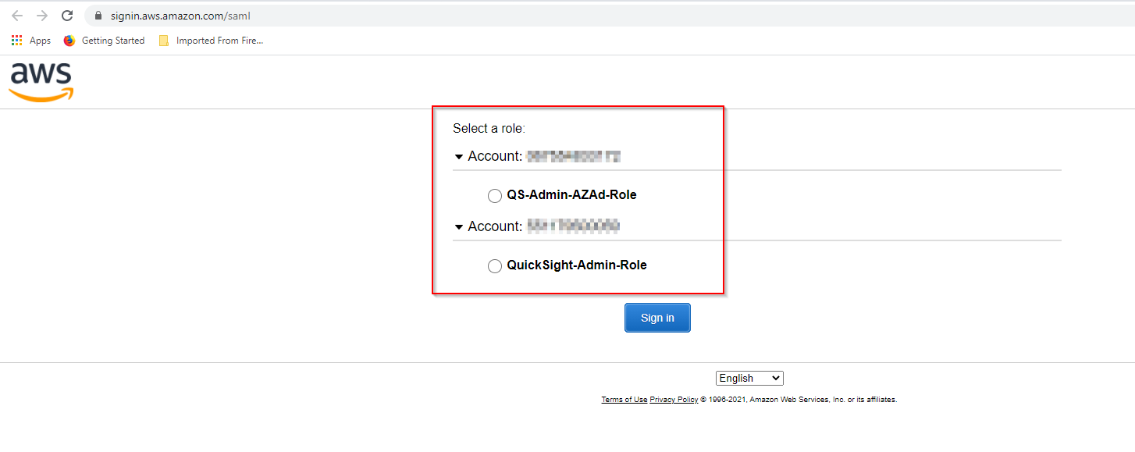Click the QS-Admin-AZAd-Role label text
This screenshot has width=1135, height=452.
pyautogui.click(x=571, y=195)
